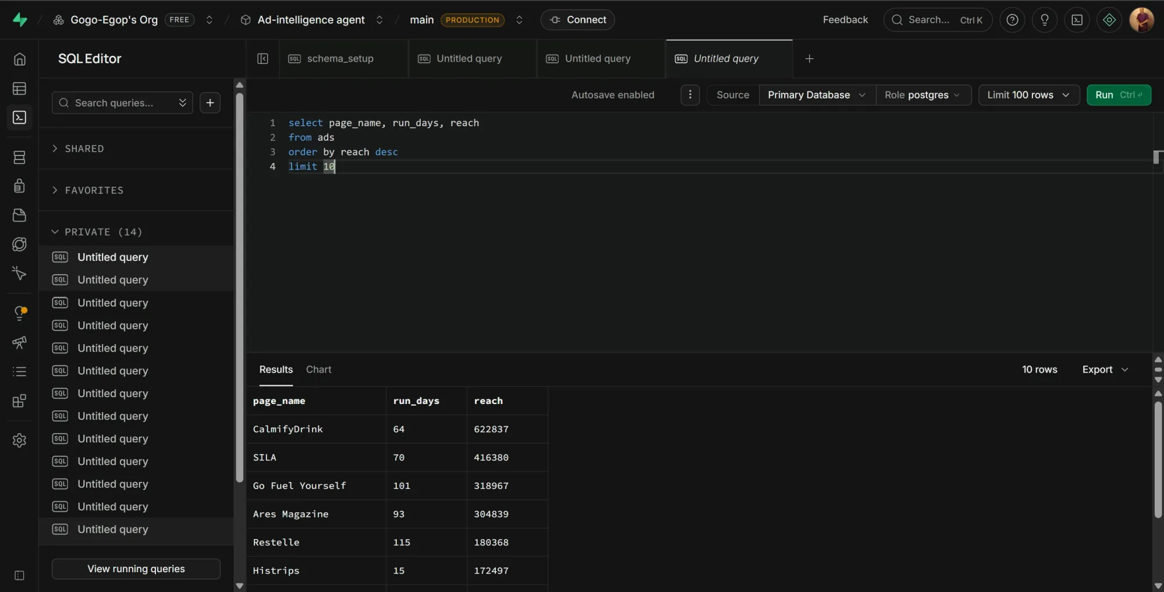The width and height of the screenshot is (1164, 592).
Task: Click the Connect button
Action: click(x=578, y=20)
